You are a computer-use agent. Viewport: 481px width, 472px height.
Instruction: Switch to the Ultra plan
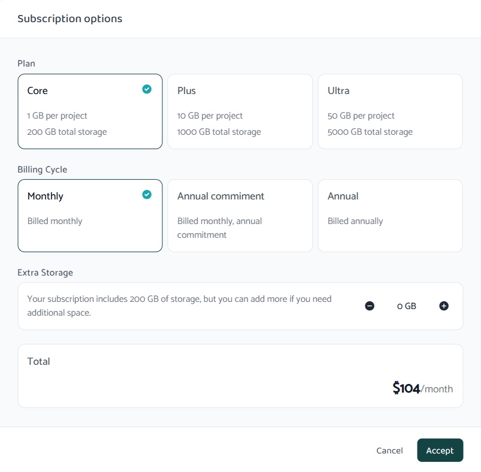[x=390, y=111]
